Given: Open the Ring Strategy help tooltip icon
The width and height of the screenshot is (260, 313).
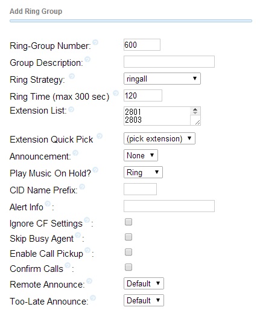Looking at the screenshot, I should (x=72, y=76).
